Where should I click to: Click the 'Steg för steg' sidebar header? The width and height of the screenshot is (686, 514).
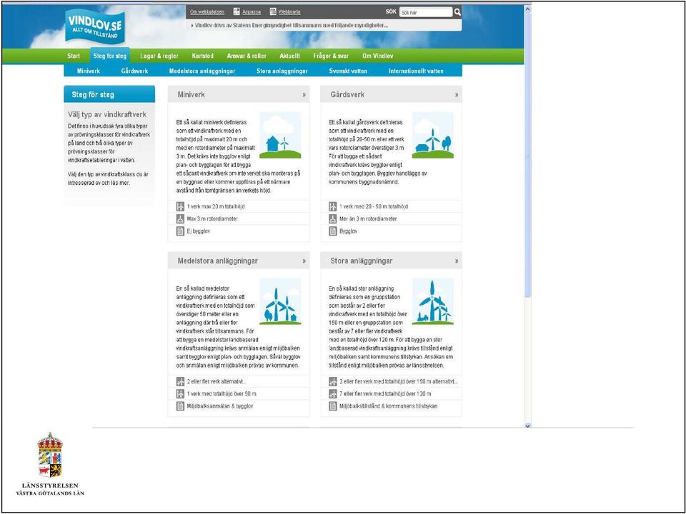click(x=109, y=94)
